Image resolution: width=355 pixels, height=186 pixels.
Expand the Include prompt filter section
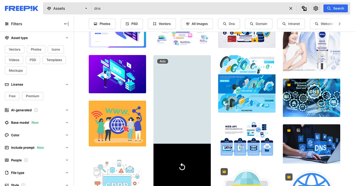click(x=67, y=148)
